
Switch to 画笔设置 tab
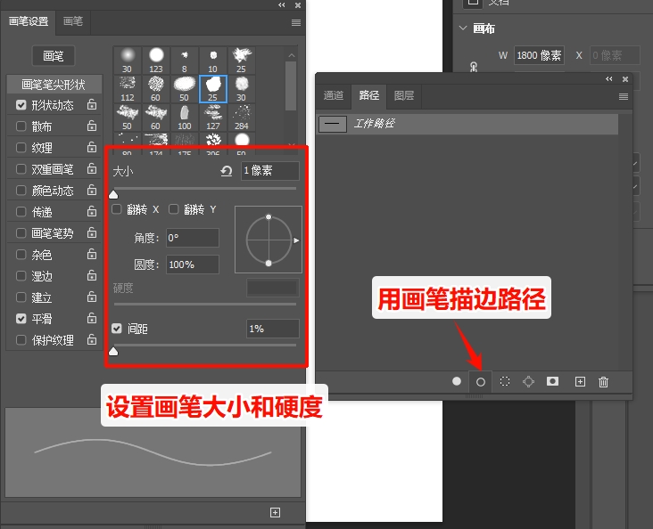point(29,21)
